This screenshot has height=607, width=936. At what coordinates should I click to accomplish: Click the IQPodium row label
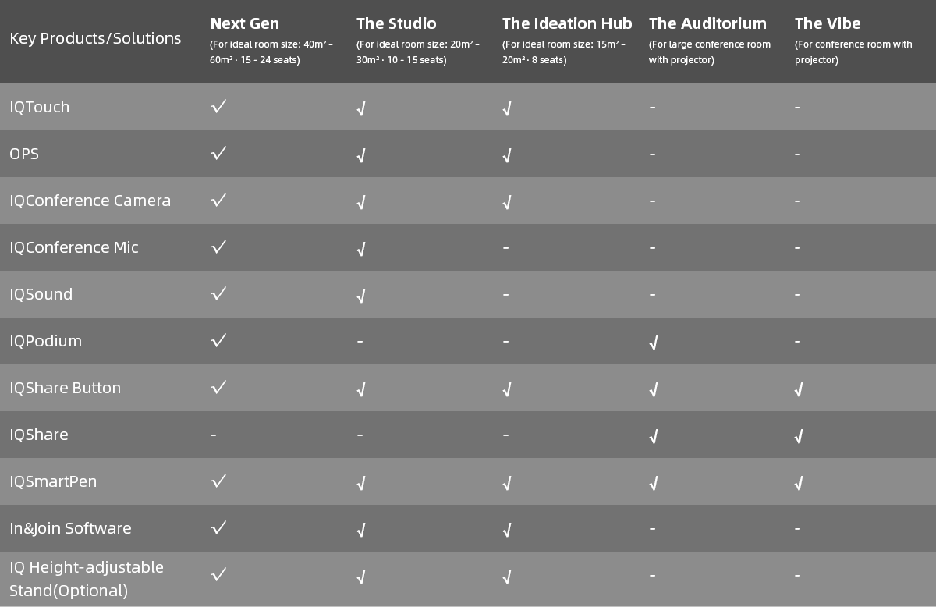pyautogui.click(x=45, y=341)
